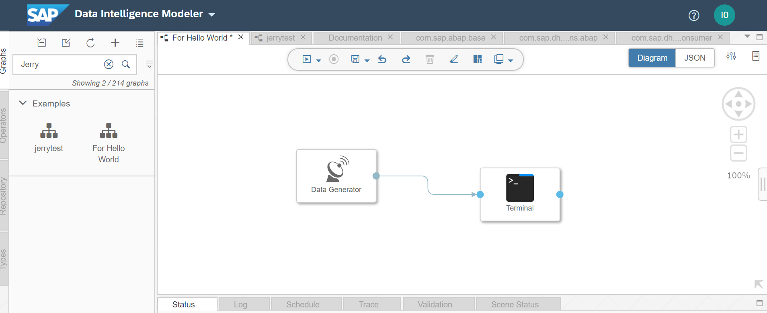Open the jerrytest graph from Examples

click(49, 137)
